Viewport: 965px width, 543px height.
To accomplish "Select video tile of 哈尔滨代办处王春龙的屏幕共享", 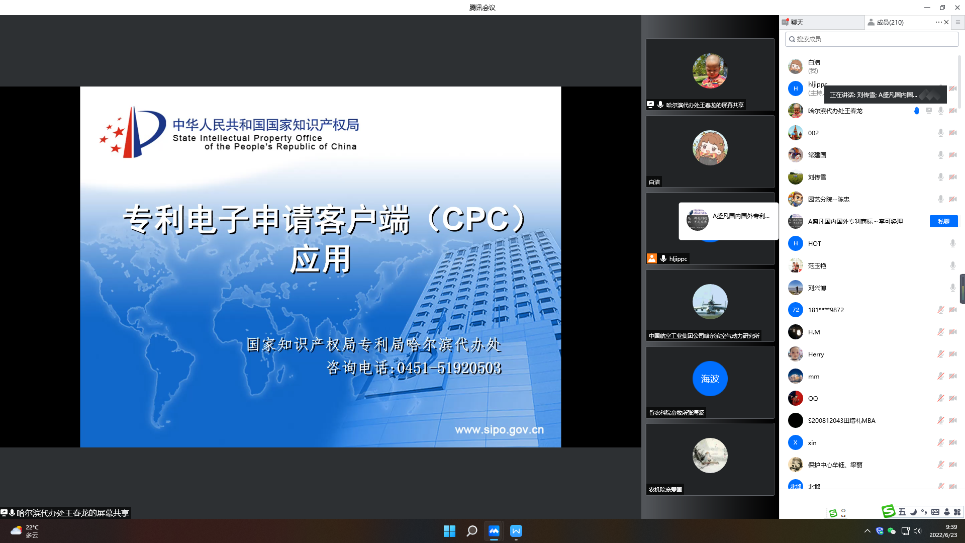I will 710,74.
